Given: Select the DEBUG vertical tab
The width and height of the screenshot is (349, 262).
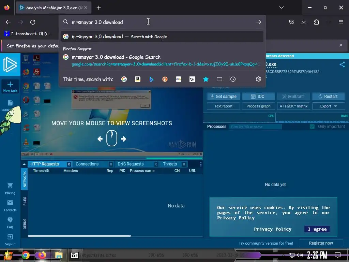Looking at the screenshot, I should (24, 224).
